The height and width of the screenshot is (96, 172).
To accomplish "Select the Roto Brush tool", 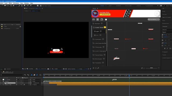I will pyautogui.click(x=28, y=5).
